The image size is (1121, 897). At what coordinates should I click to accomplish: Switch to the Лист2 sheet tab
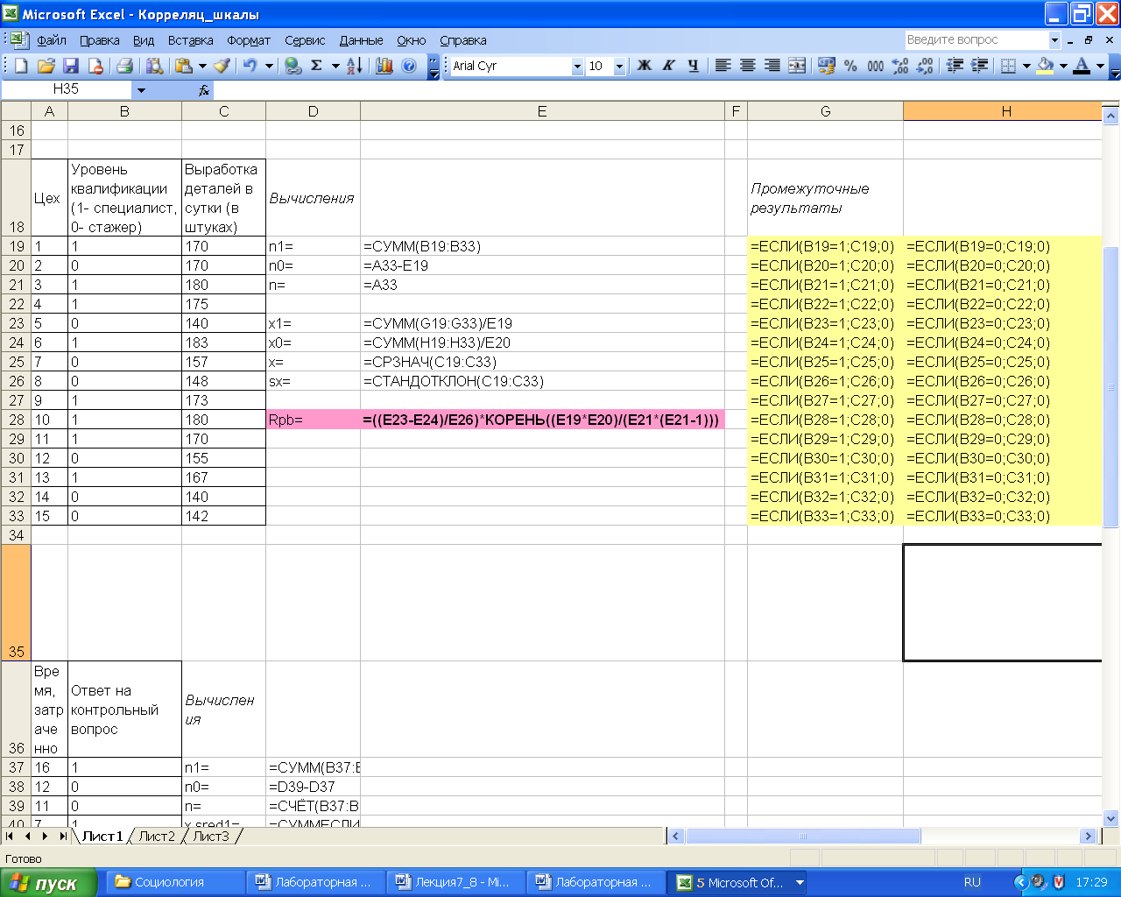[x=157, y=837]
